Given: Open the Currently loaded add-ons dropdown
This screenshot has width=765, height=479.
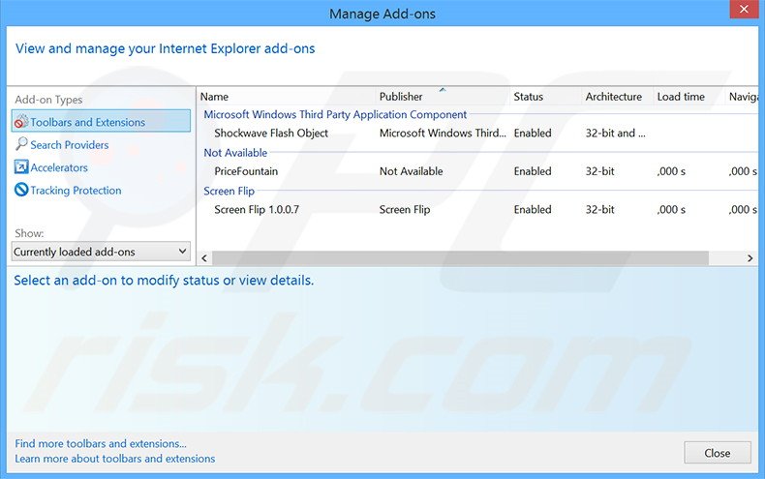Looking at the screenshot, I should tap(101, 252).
